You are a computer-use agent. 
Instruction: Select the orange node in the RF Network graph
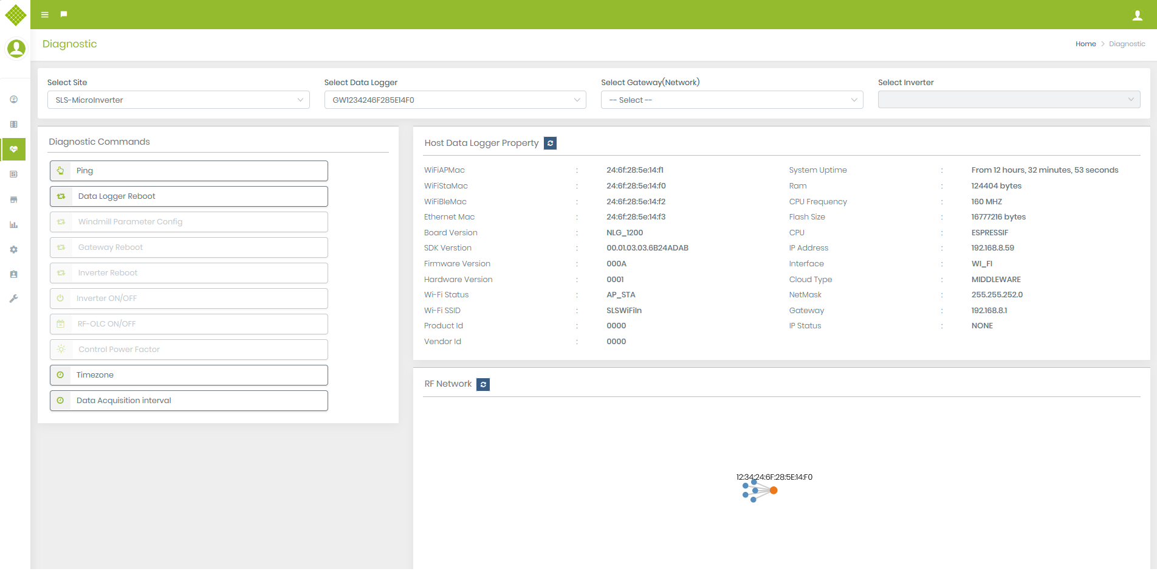(x=773, y=489)
